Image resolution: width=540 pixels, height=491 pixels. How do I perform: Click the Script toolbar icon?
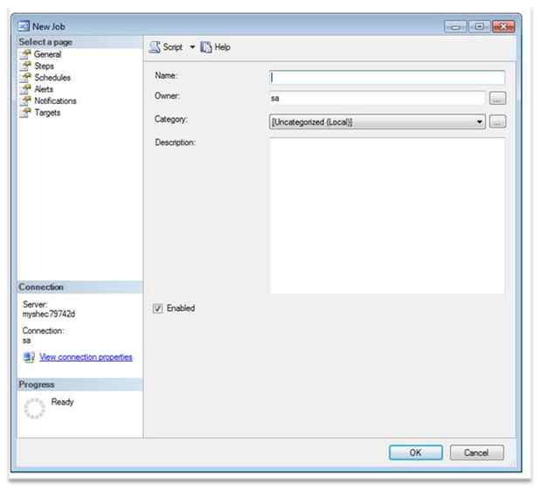[x=155, y=47]
